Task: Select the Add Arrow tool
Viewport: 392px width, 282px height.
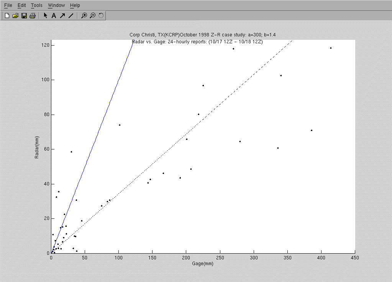Action: pyautogui.click(x=62, y=16)
